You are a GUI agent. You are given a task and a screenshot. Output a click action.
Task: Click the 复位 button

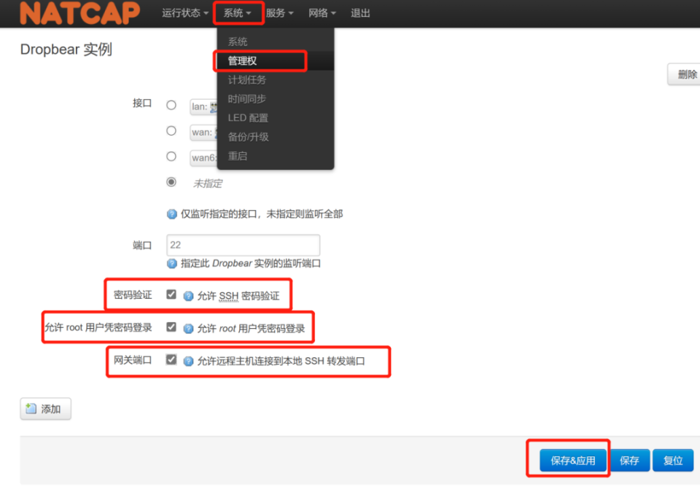[673, 461]
